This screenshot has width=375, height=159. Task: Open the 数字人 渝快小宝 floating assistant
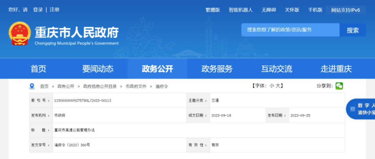pyautogui.click(x=361, y=109)
